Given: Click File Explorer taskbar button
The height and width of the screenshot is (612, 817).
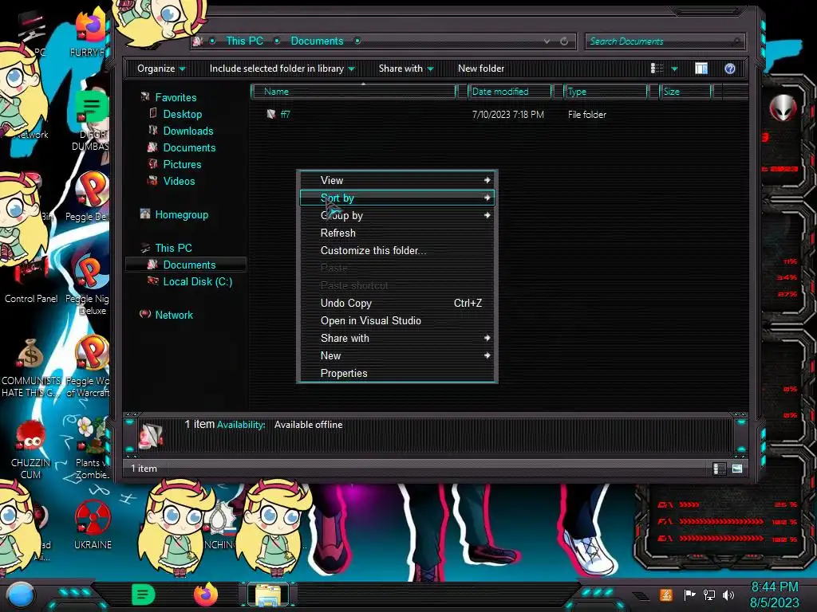Looking at the screenshot, I should coord(268,594).
